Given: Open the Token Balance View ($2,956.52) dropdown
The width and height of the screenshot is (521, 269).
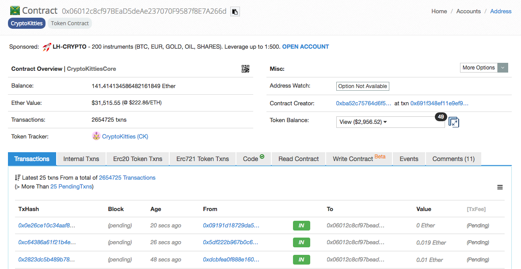Looking at the screenshot, I should [x=390, y=122].
